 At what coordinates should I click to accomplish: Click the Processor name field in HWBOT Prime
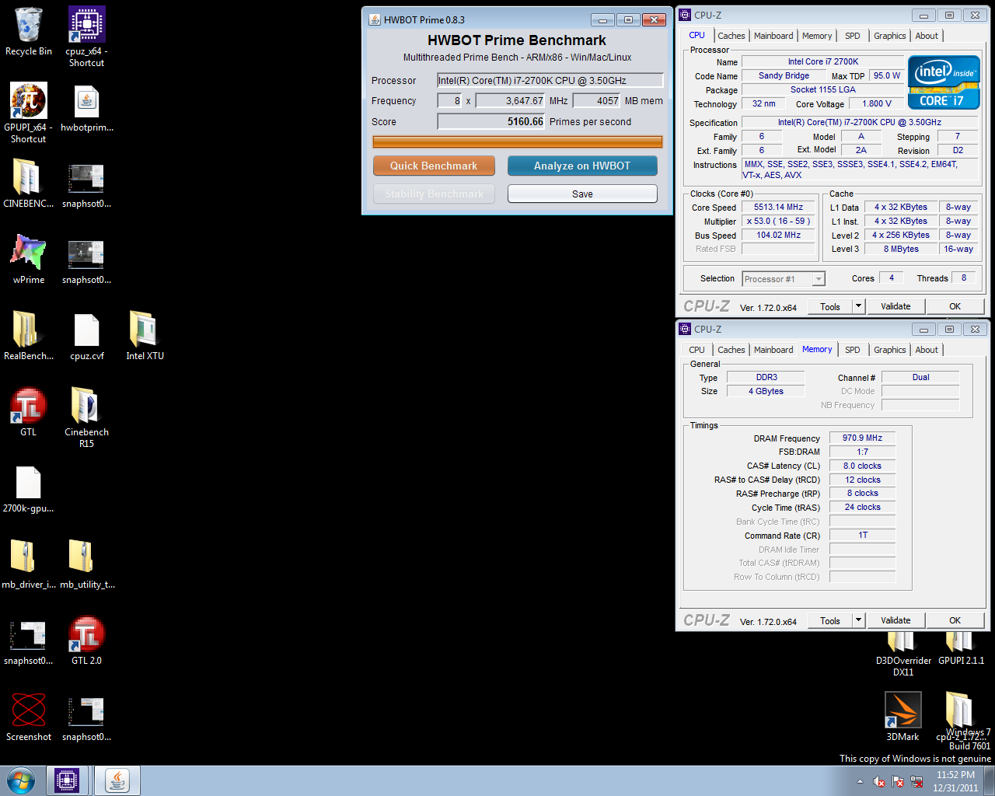[x=550, y=80]
